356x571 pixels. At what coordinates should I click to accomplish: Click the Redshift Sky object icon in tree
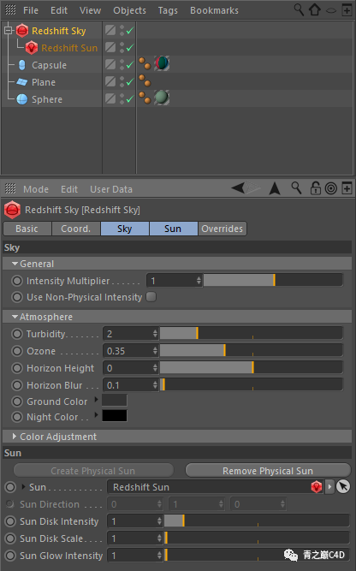[x=22, y=31]
